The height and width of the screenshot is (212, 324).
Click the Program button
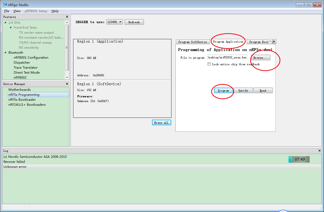pos(224,90)
